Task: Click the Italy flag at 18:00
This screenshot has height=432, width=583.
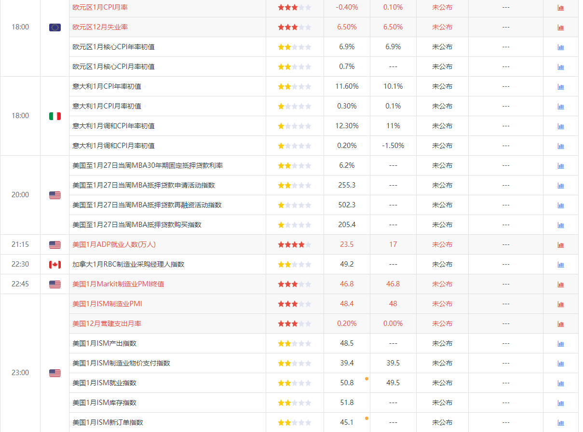Action: tap(55, 116)
